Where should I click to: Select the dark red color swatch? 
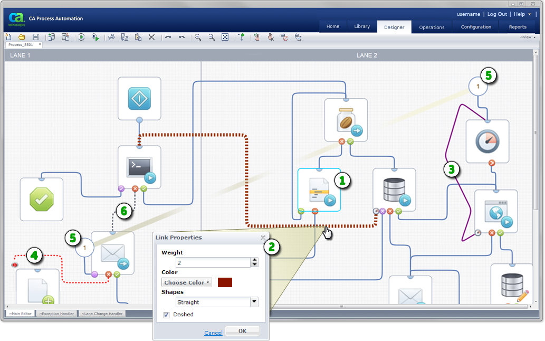(225, 282)
